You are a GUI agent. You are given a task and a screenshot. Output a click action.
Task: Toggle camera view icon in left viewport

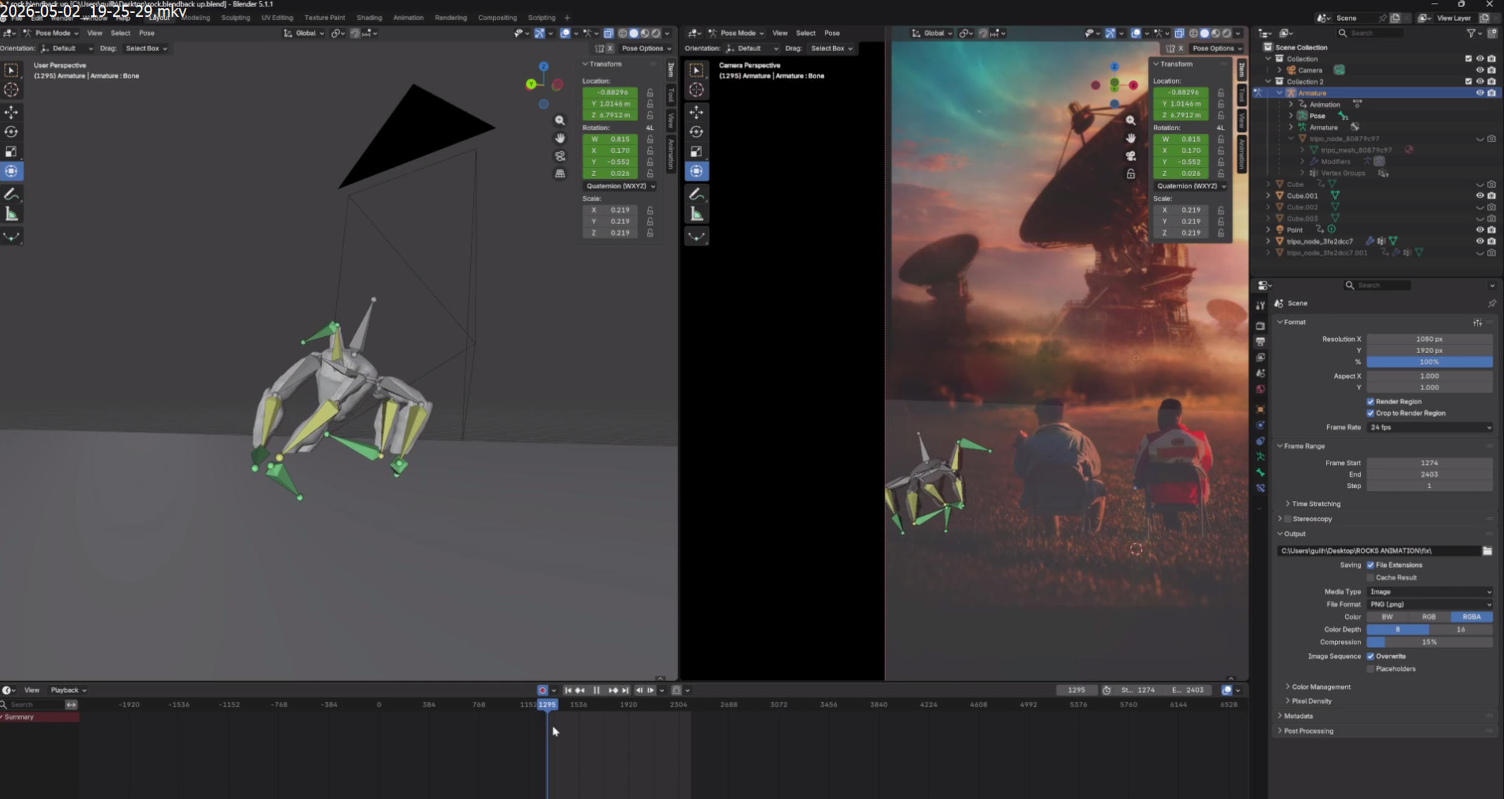point(560,156)
